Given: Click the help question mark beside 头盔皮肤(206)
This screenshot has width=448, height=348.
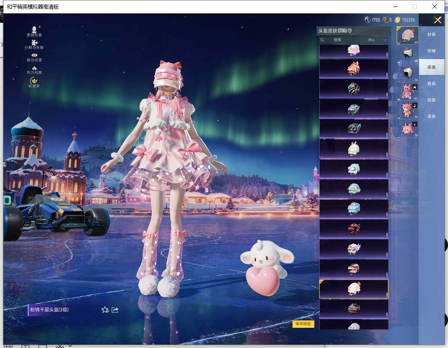Looking at the screenshot, I should (350, 31).
